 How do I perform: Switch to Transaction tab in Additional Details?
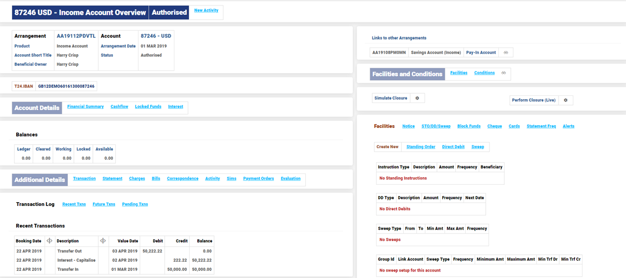click(x=84, y=178)
